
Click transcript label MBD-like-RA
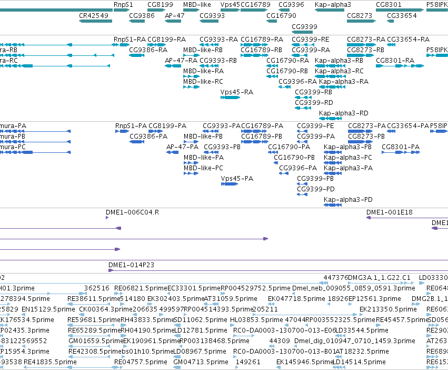203,71
